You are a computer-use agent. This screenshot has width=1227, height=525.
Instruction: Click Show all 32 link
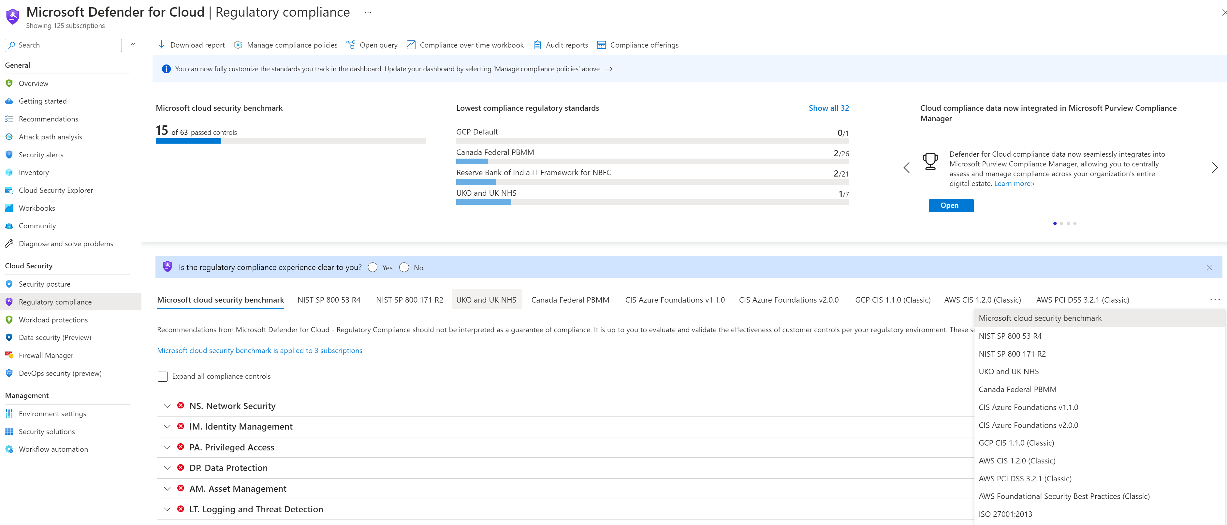coord(828,108)
